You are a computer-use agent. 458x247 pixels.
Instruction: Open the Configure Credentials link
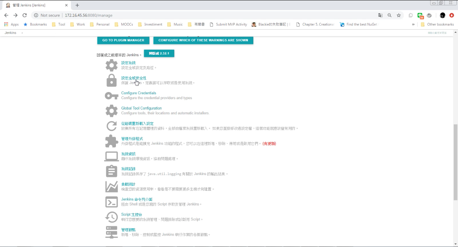click(x=138, y=93)
